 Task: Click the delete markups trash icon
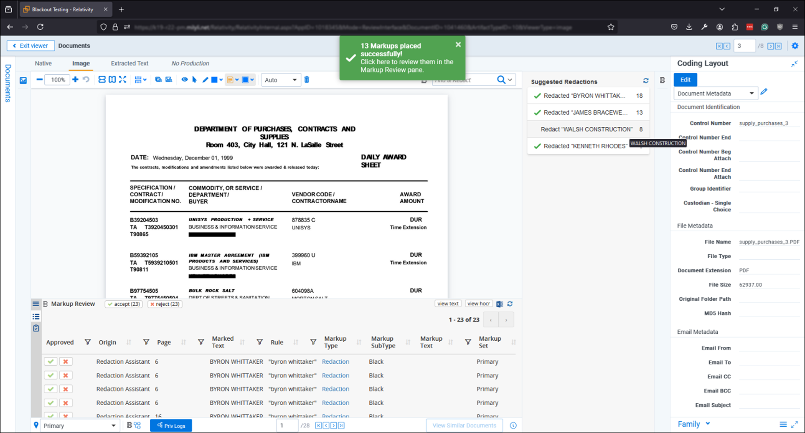tap(306, 80)
